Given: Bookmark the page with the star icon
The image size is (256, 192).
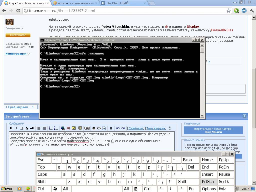Looking at the screenshot, I should pos(228,10).
